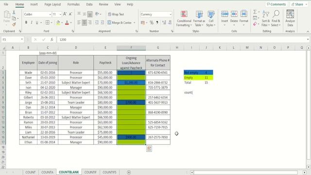
Task: Apply comma style format
Action: pyautogui.click(x=157, y=23)
